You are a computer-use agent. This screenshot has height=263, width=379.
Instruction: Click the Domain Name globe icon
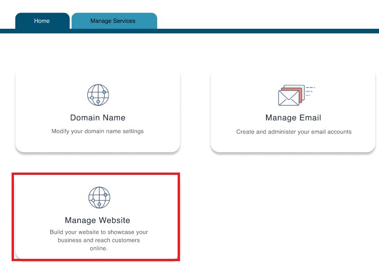coord(98,95)
